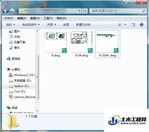Open the 共享 dropdown
The width and height of the screenshot is (149, 132).
point(52,24)
